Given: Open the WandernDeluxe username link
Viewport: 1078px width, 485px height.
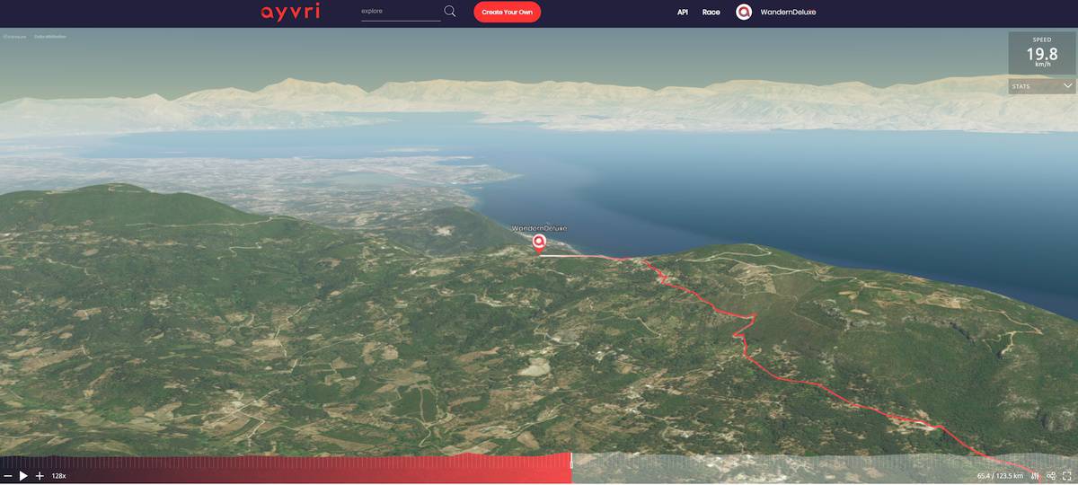Looking at the screenshot, I should tap(788, 13).
